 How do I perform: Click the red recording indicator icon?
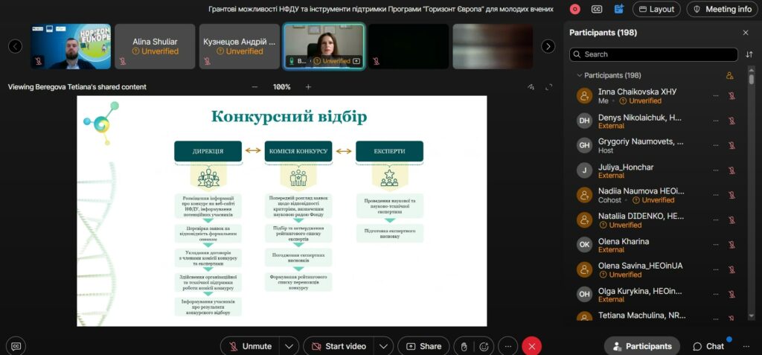tap(574, 9)
